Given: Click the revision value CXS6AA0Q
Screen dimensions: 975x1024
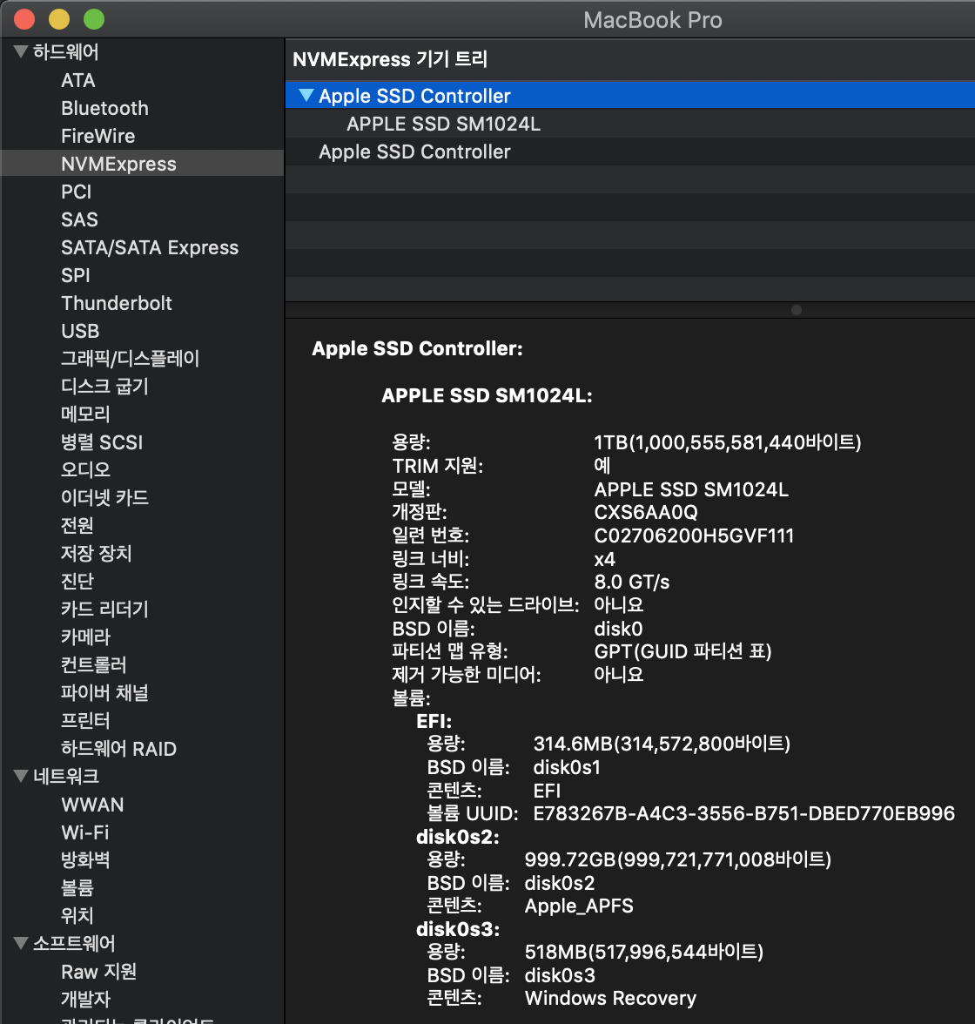Looking at the screenshot, I should tap(646, 513).
